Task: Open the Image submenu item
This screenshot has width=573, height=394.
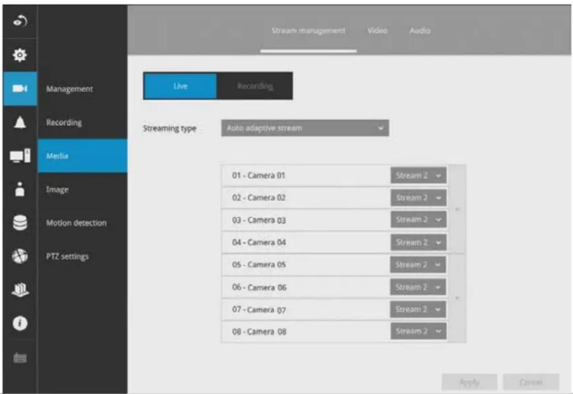Action: coord(57,190)
